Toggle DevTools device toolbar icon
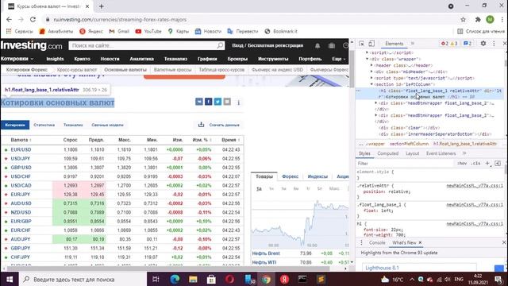The width and height of the screenshot is (508, 286). point(371,44)
